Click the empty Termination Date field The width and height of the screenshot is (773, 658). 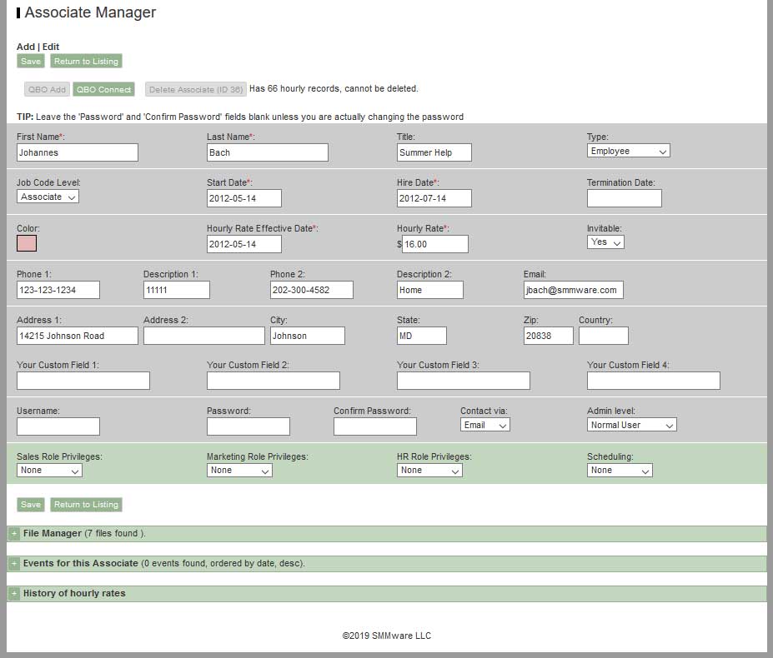(624, 198)
